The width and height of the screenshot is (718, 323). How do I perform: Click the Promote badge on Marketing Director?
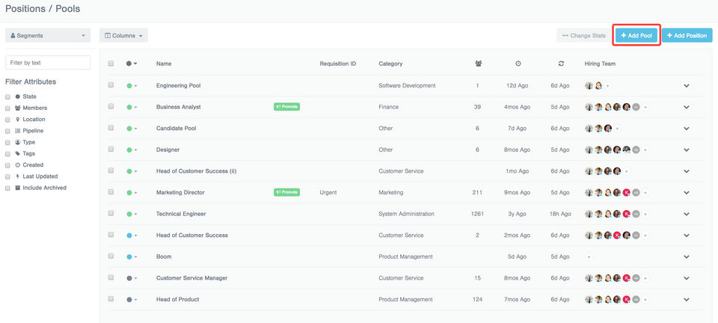tap(286, 192)
